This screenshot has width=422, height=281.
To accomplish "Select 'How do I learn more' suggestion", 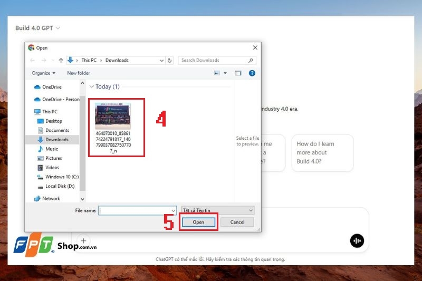I will [x=322, y=153].
